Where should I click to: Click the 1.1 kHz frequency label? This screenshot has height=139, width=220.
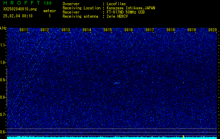[x=3, y=45]
